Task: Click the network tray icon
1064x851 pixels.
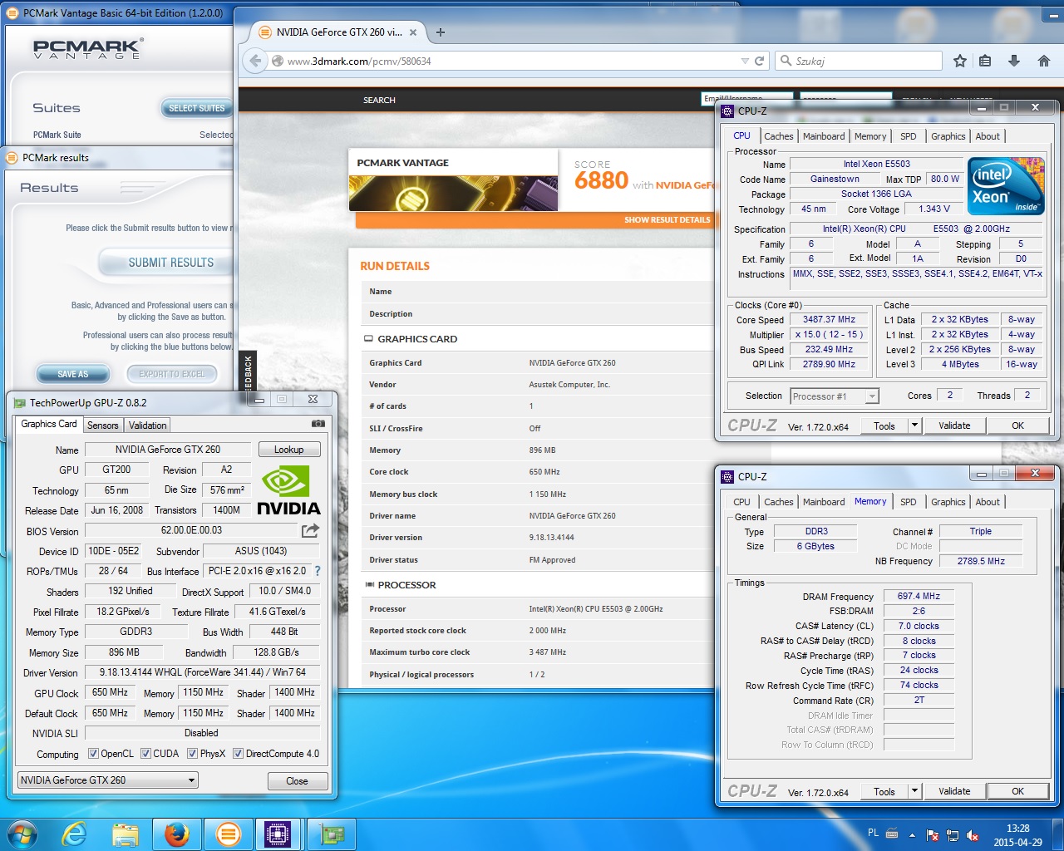Action: pos(953,835)
